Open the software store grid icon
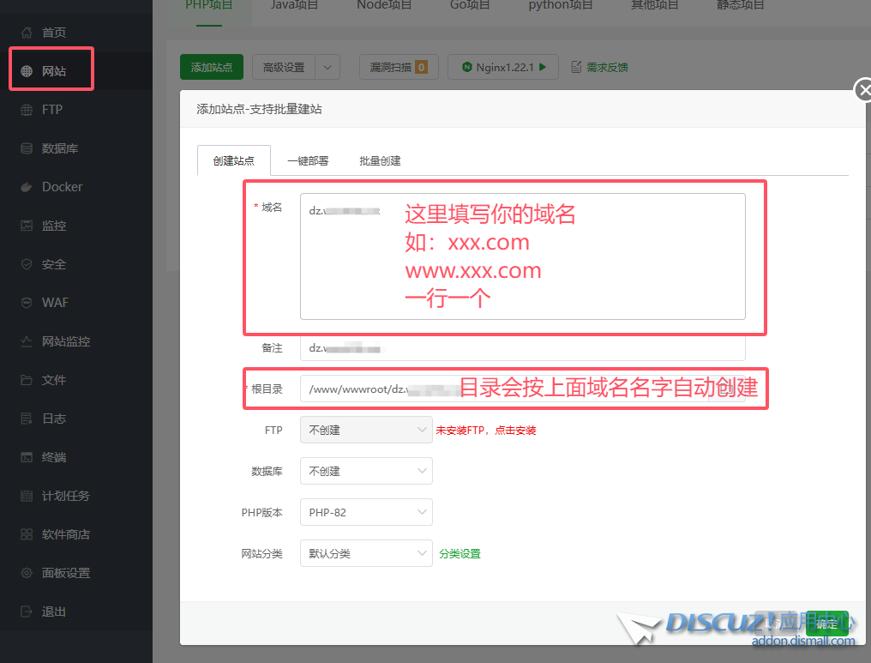The height and width of the screenshot is (663, 871). coord(27,534)
